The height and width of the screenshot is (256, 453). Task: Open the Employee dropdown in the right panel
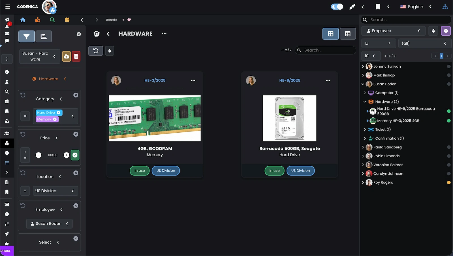[393, 30]
